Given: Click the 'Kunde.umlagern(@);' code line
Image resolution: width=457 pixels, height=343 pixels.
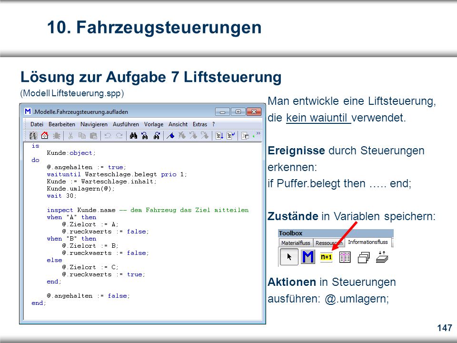Looking at the screenshot, I should pyautogui.click(x=81, y=189).
